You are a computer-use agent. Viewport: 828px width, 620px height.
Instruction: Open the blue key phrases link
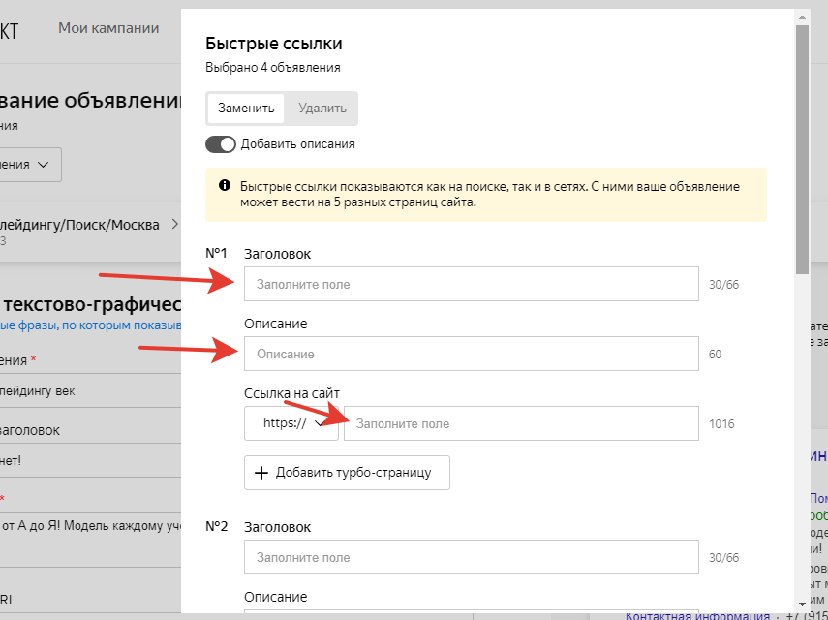(90, 326)
